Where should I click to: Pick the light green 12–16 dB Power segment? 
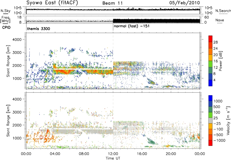pyautogui.click(x=210, y=64)
